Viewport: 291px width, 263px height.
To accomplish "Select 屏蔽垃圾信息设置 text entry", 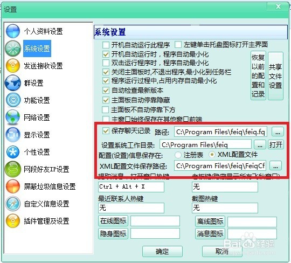I will pyautogui.click(x=50, y=186).
